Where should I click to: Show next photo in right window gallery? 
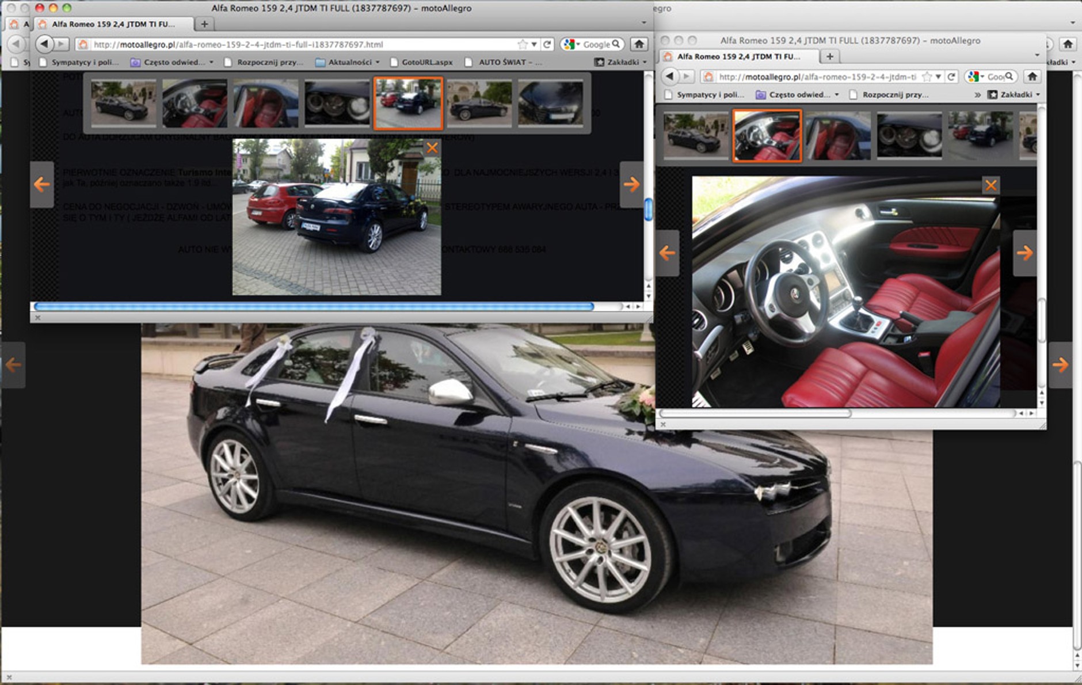[1024, 253]
